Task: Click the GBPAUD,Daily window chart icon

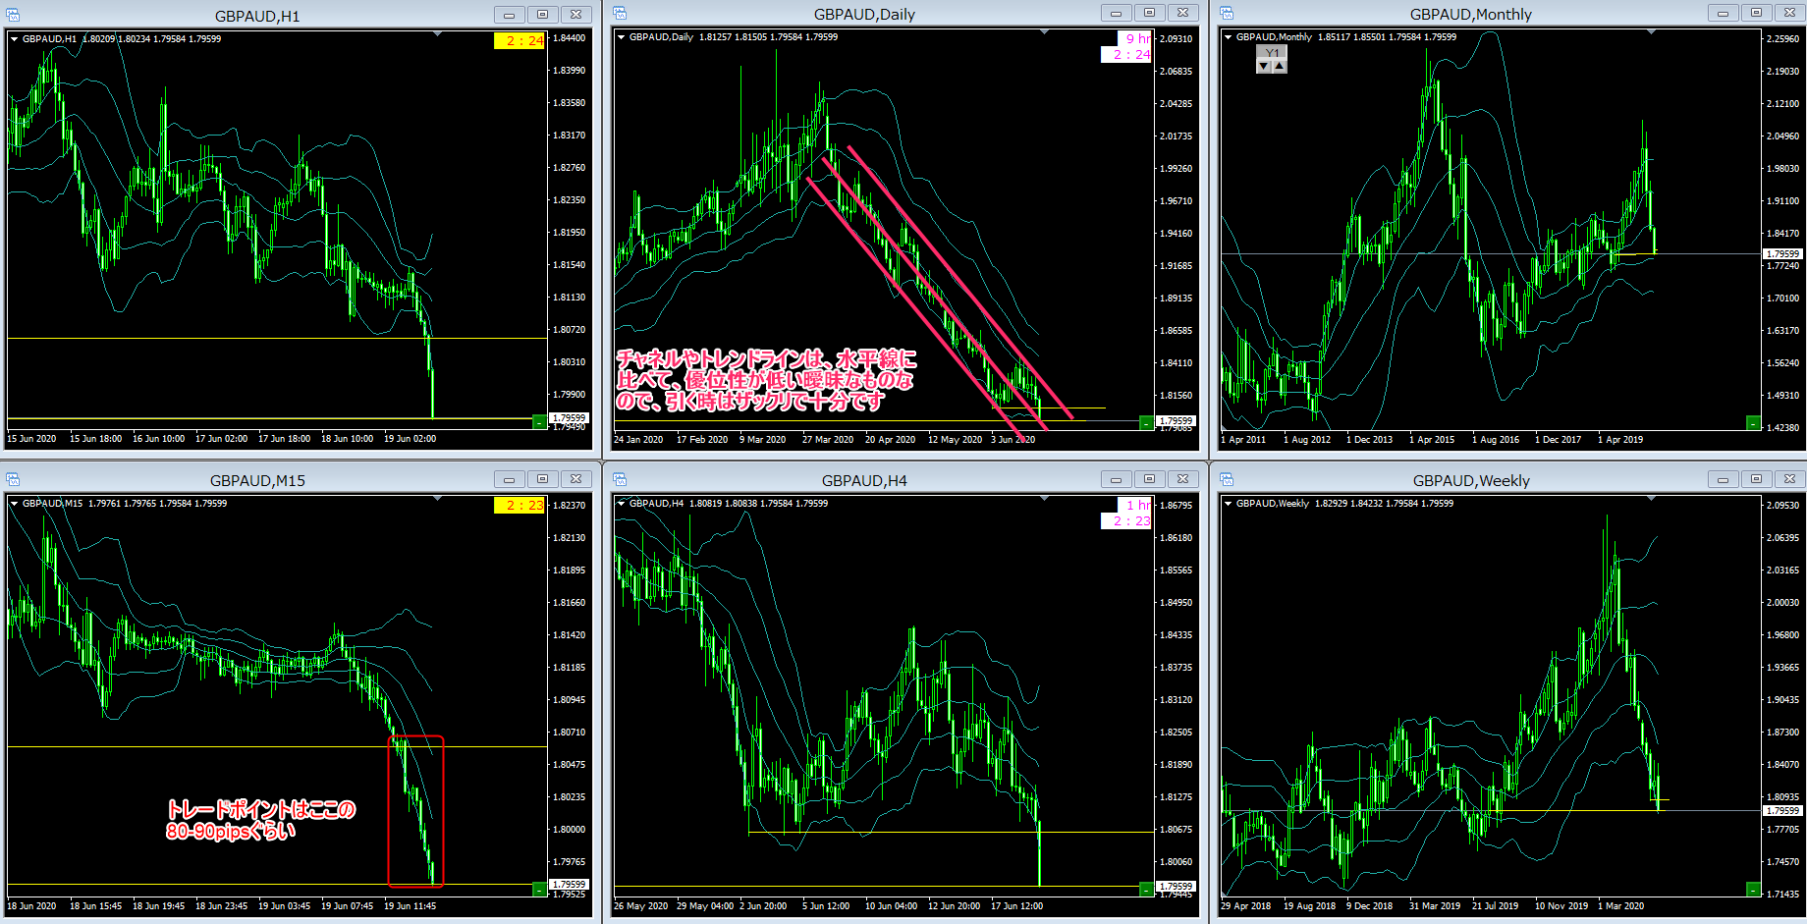Action: [620, 13]
